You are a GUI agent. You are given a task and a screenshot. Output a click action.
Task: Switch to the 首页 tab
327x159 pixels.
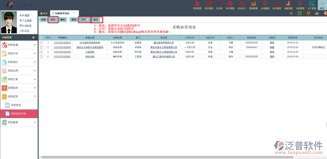coord(44,13)
